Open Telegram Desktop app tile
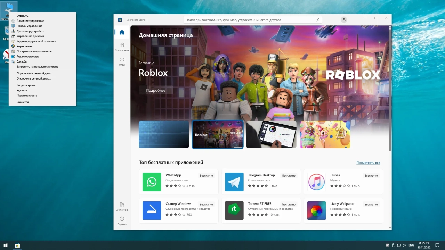 (x=261, y=182)
